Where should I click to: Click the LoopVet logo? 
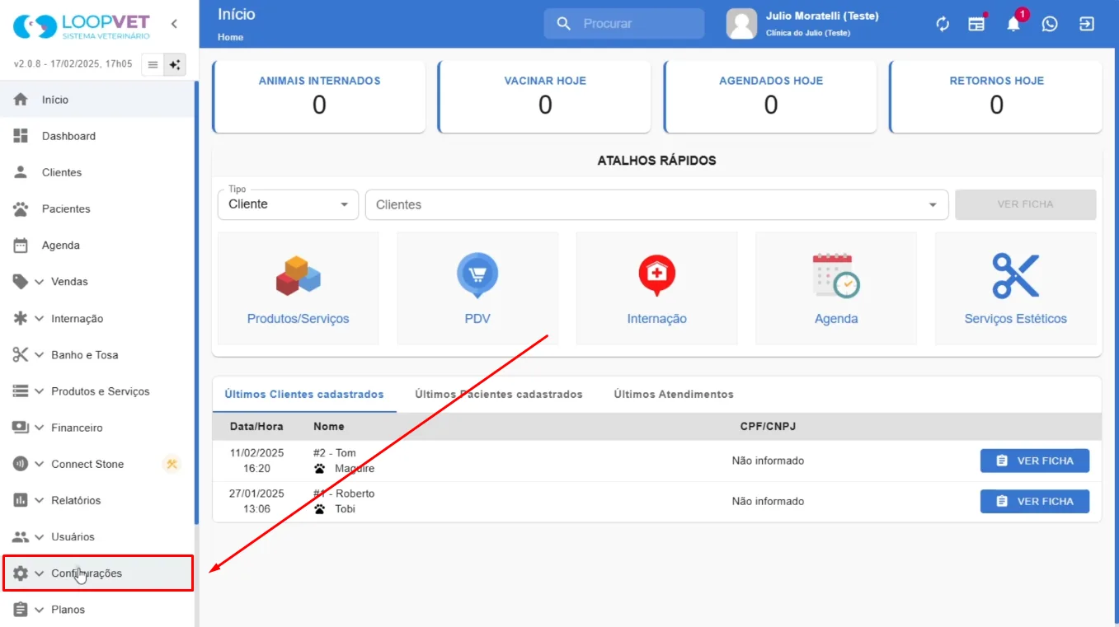coord(82,26)
